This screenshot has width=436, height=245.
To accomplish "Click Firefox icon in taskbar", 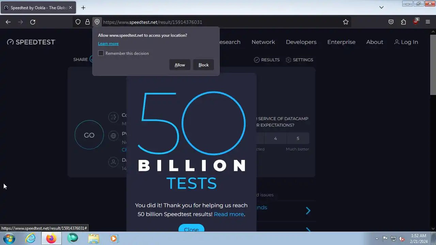I will [51, 239].
